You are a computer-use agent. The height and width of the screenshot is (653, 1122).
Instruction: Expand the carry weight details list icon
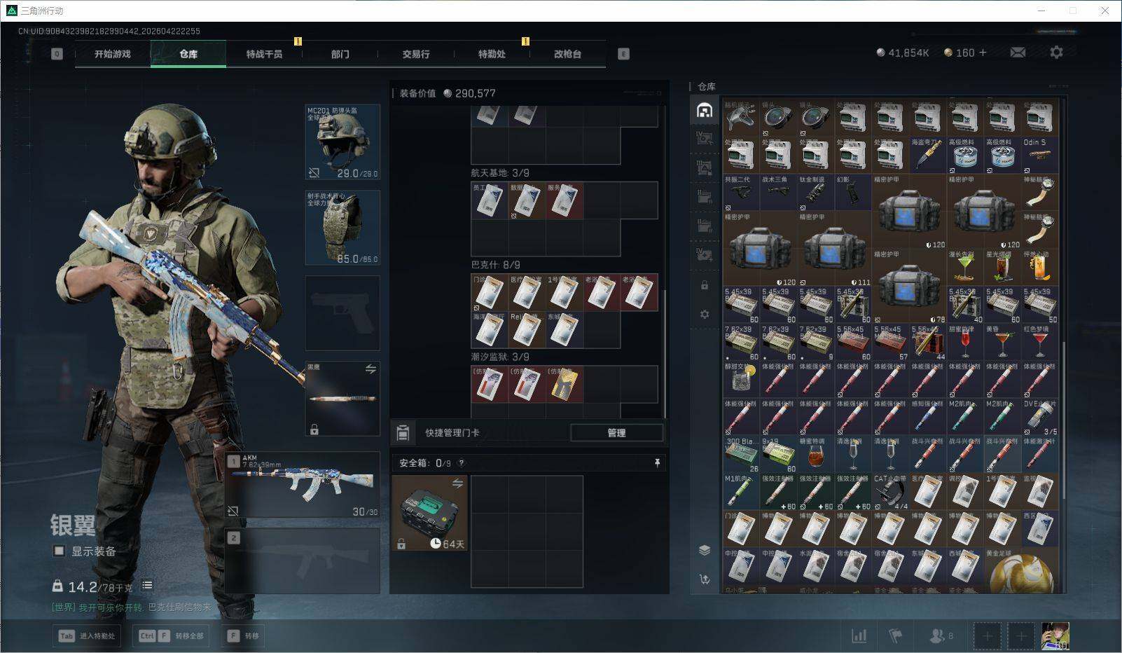pos(147,586)
